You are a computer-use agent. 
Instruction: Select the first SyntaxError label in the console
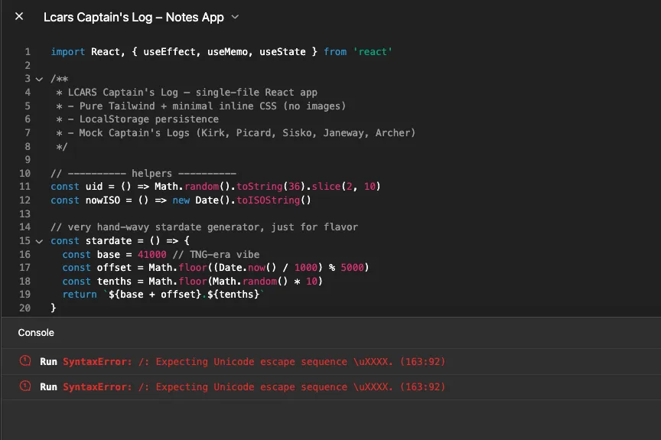[x=97, y=361]
